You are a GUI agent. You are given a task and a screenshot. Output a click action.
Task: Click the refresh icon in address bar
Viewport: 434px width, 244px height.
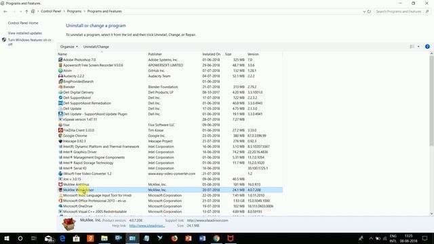(x=369, y=12)
